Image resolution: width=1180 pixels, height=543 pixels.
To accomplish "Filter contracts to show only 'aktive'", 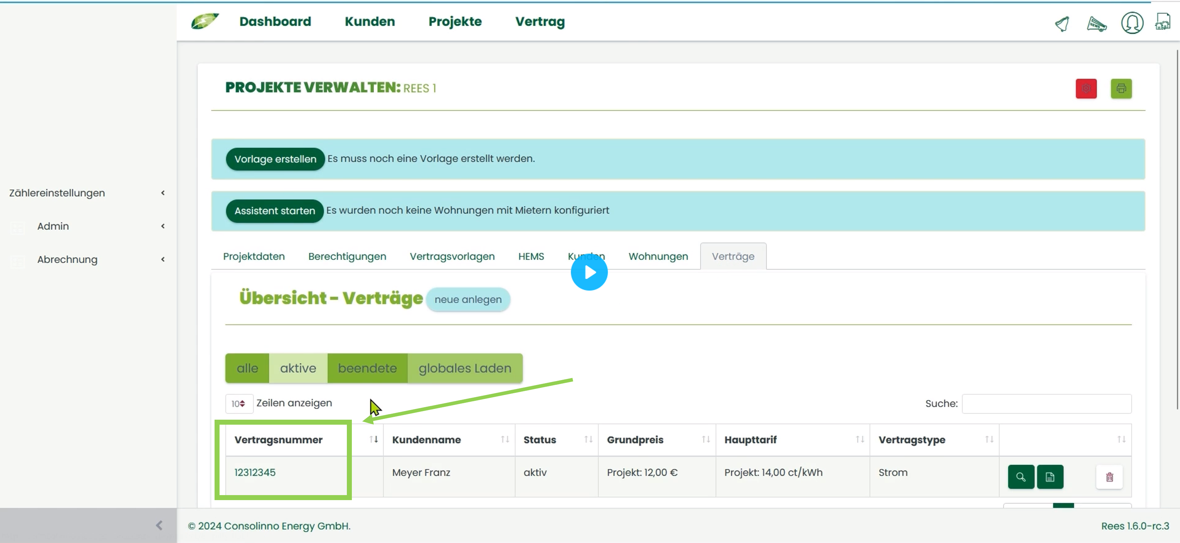I will (298, 368).
